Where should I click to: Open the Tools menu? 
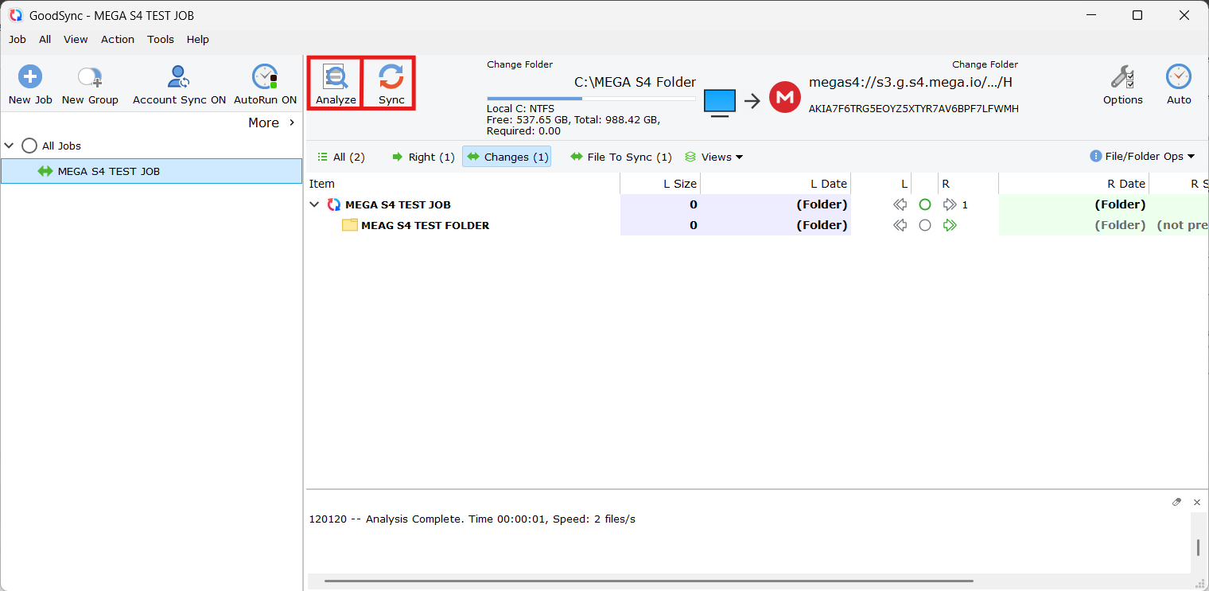[x=161, y=39]
